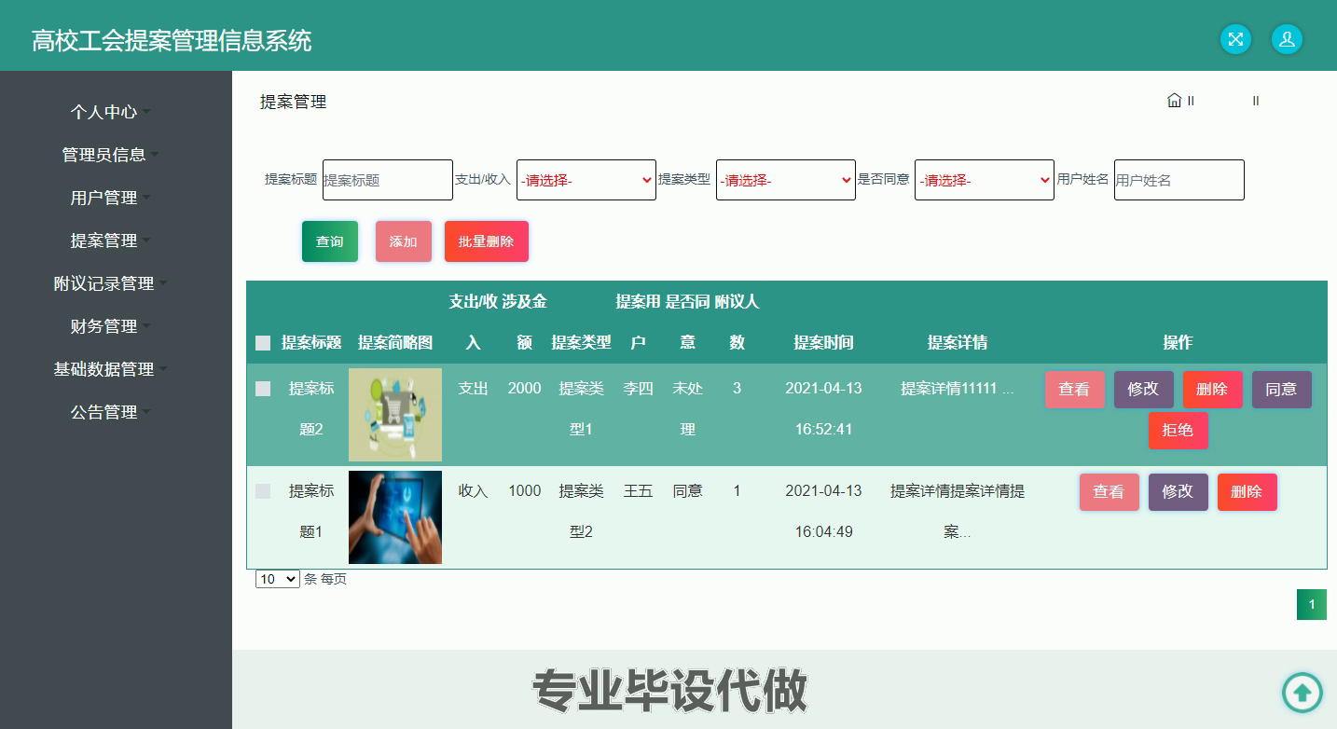Click the 1000 amount cell

[x=525, y=491]
